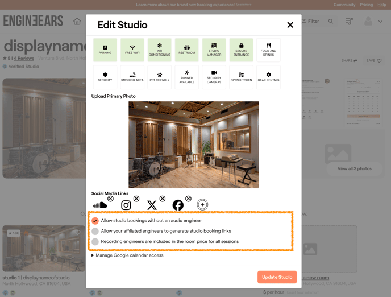
Task: Uncheck allow bookings without an audio engineer
Action: click(95, 221)
